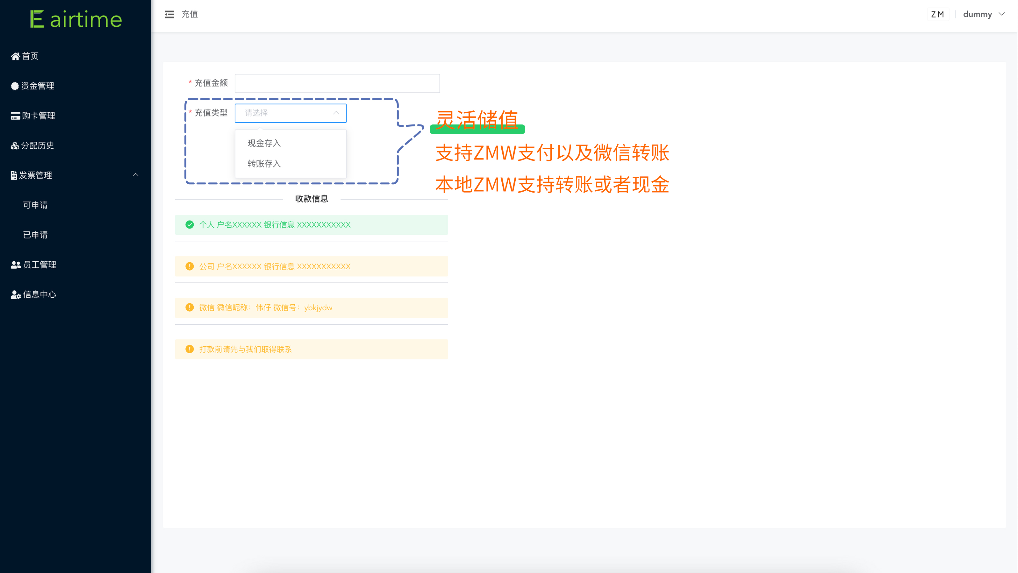
Task: Click the warning icon in 微信 alert
Action: [190, 308]
